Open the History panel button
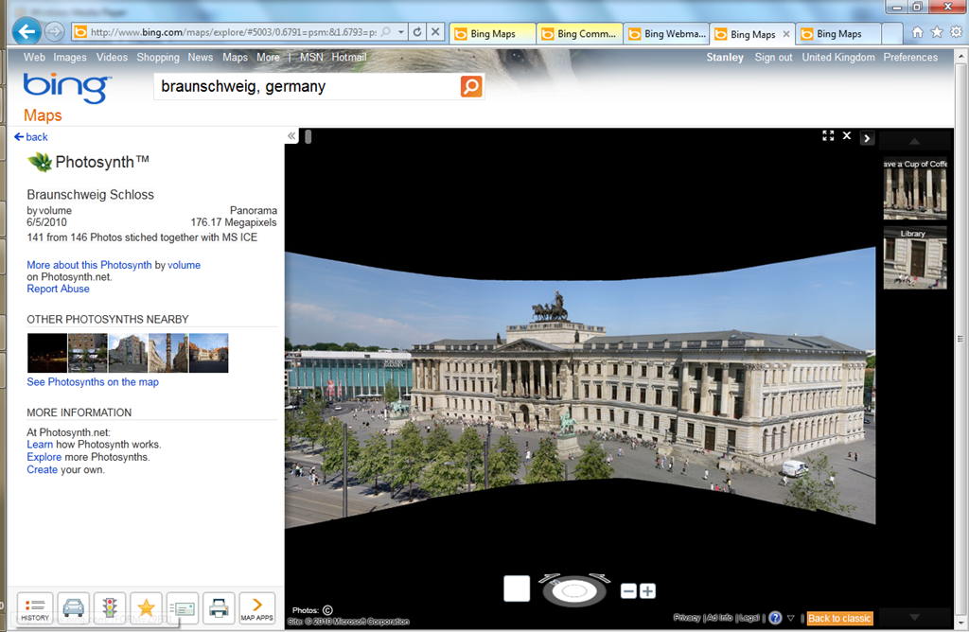Image resolution: width=969 pixels, height=632 pixels. (x=35, y=607)
